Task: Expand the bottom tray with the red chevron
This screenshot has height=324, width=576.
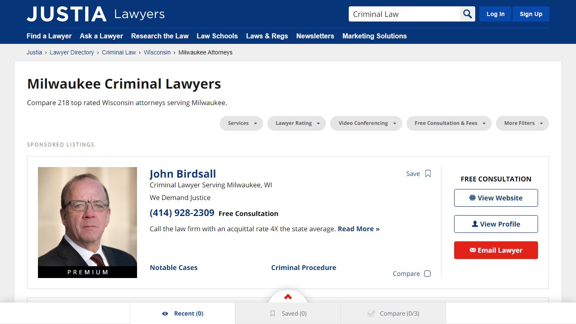Action: [288, 297]
